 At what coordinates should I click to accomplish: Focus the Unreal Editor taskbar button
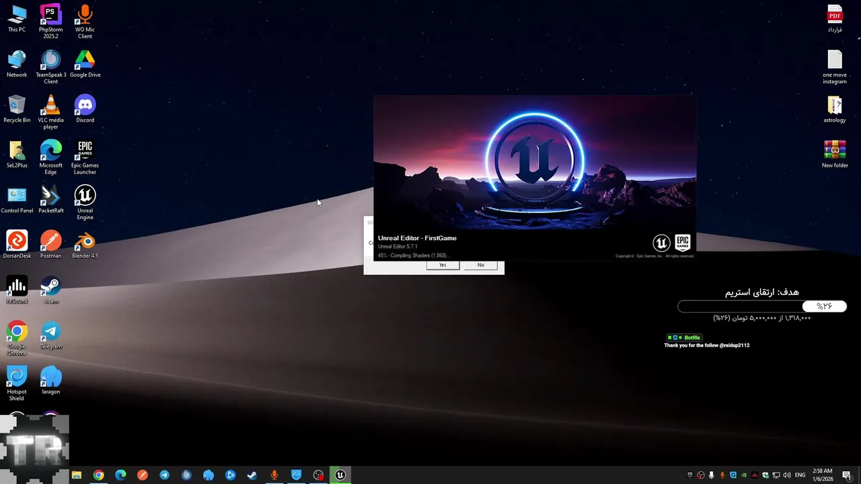click(340, 475)
